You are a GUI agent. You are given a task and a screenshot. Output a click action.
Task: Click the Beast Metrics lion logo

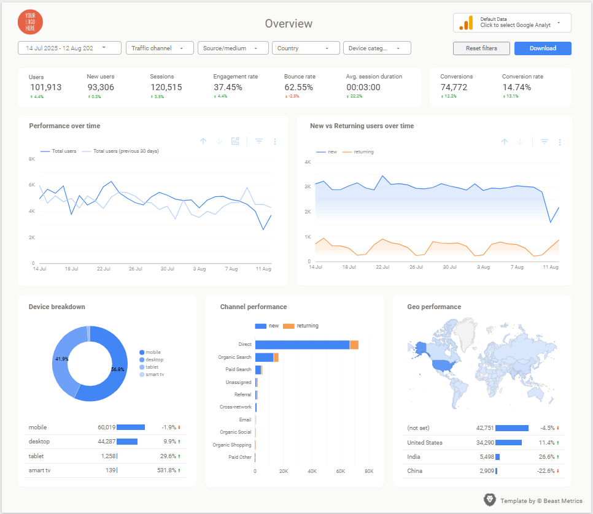click(x=490, y=500)
